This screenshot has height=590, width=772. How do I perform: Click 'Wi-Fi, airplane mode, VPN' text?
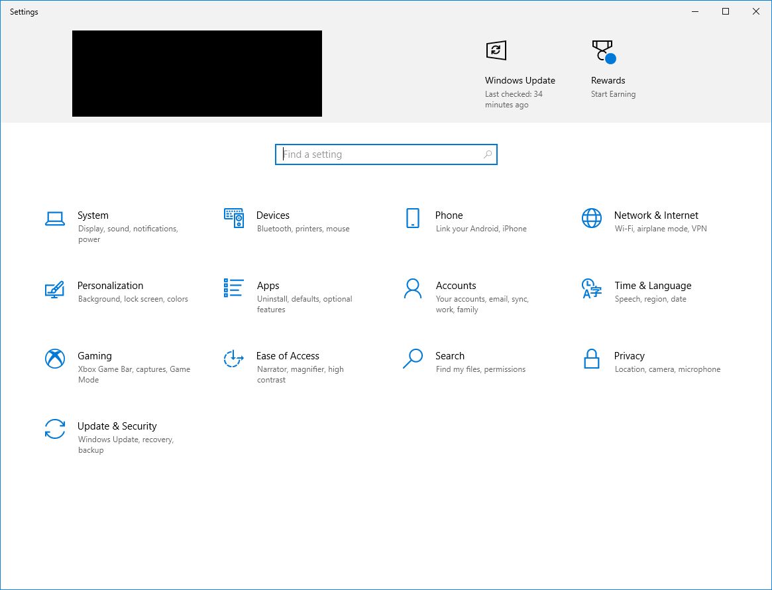(661, 229)
